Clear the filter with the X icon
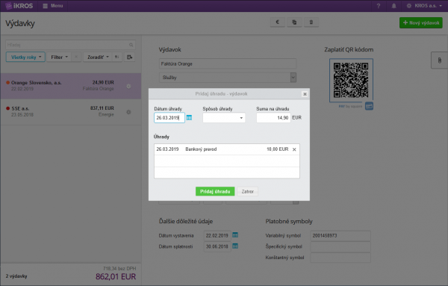This screenshot has height=286, width=448. tap(76, 57)
